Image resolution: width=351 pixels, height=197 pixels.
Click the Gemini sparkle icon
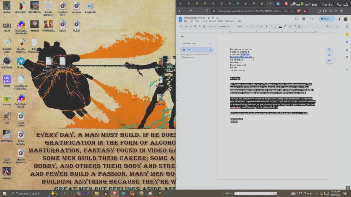point(339,19)
